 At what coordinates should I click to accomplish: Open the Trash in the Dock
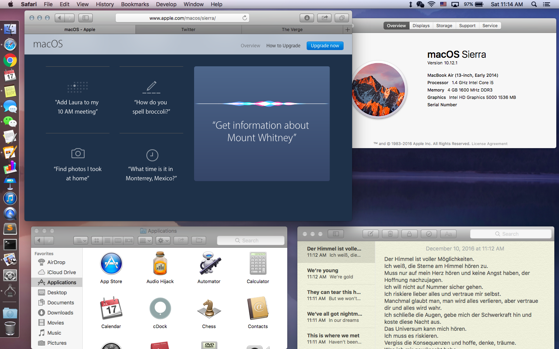coord(10,328)
